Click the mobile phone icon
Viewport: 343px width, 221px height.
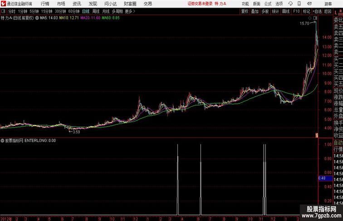(x=299, y=4)
